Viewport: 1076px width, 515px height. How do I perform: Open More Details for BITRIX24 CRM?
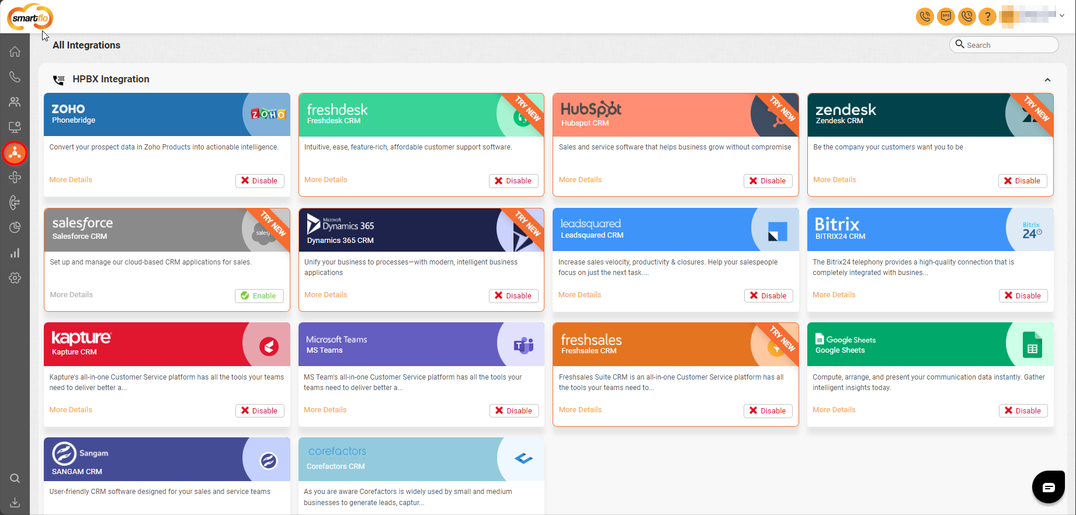(x=834, y=295)
